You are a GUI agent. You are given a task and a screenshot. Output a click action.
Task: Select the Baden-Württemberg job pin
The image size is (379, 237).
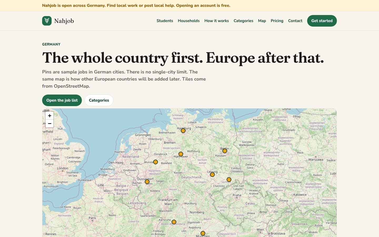(174, 222)
